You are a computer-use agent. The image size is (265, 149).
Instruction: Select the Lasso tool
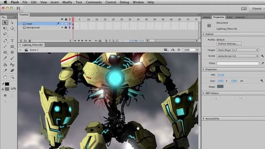pyautogui.click(x=5, y=34)
